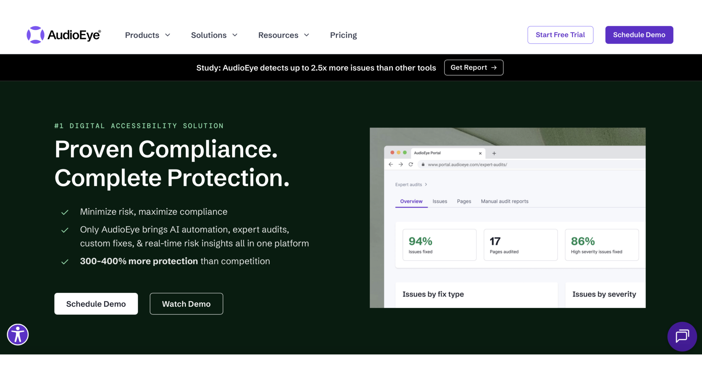702x372 pixels.
Task: Click the Issues by fix type heading
Action: [433, 294]
